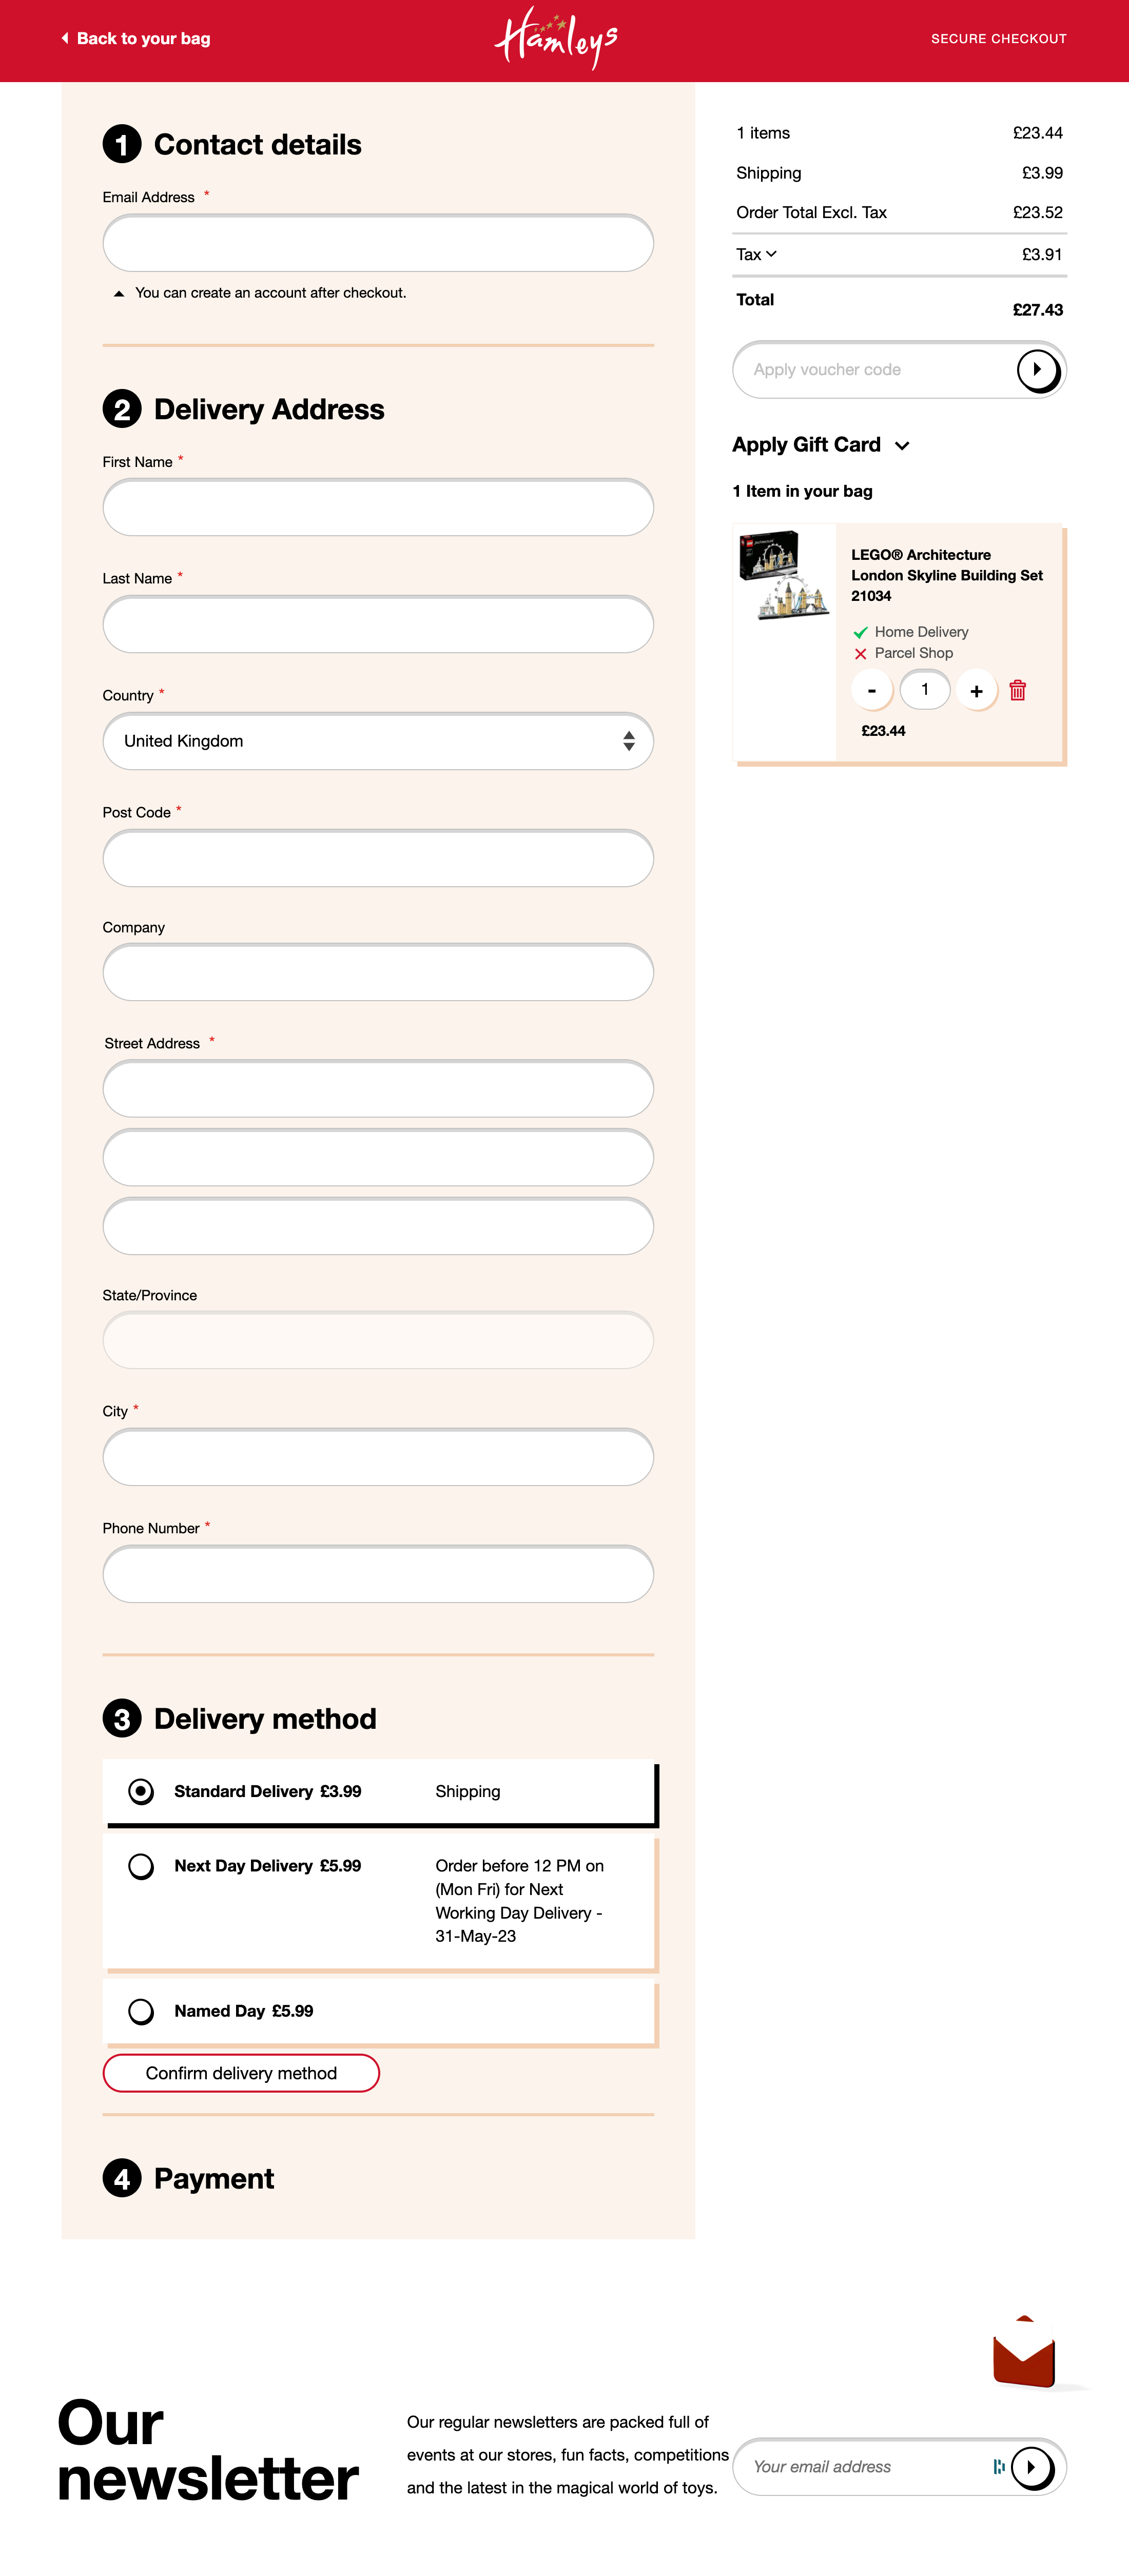
Task: Select Named Day delivery option
Action: click(x=141, y=2011)
